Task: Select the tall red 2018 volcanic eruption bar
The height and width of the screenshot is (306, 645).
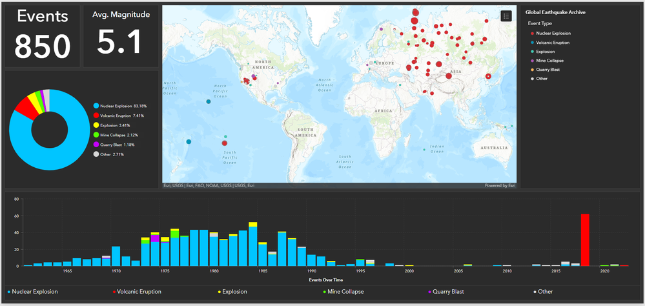Action: click(584, 240)
